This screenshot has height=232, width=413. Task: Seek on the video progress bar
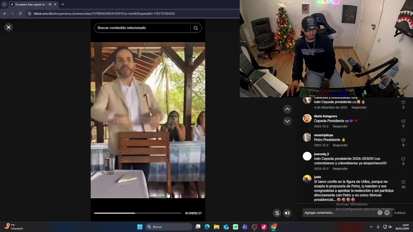click(x=137, y=213)
